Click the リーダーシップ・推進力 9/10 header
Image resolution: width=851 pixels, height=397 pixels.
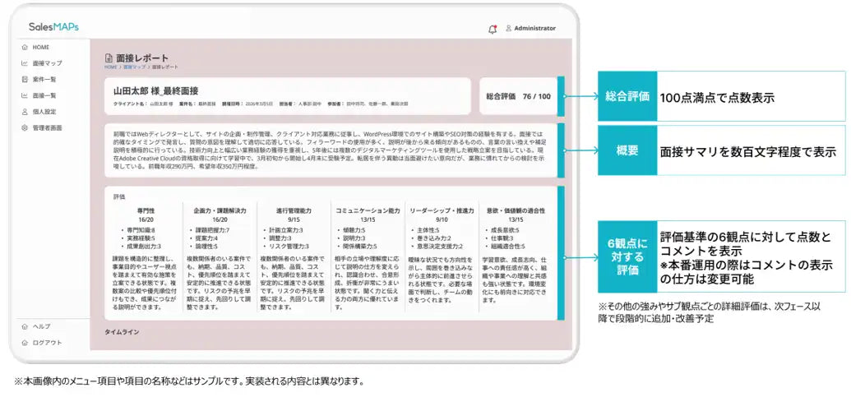point(442,215)
